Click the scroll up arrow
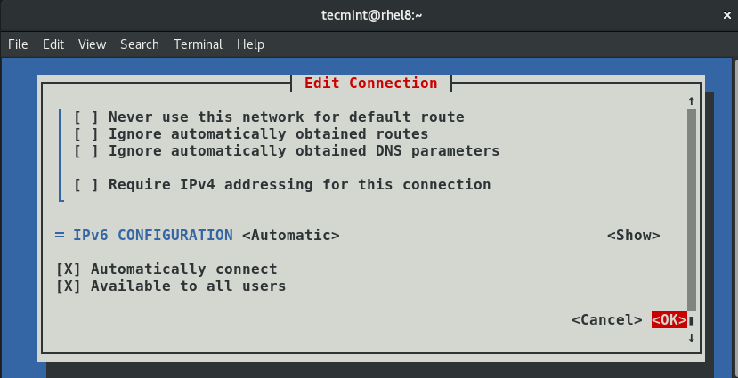Screen dimensions: 738x378 (x=691, y=101)
